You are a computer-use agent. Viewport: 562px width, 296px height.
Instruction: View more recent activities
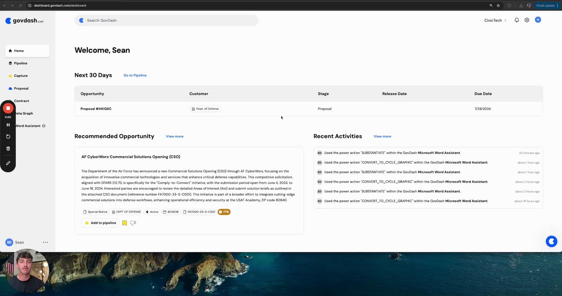382,136
